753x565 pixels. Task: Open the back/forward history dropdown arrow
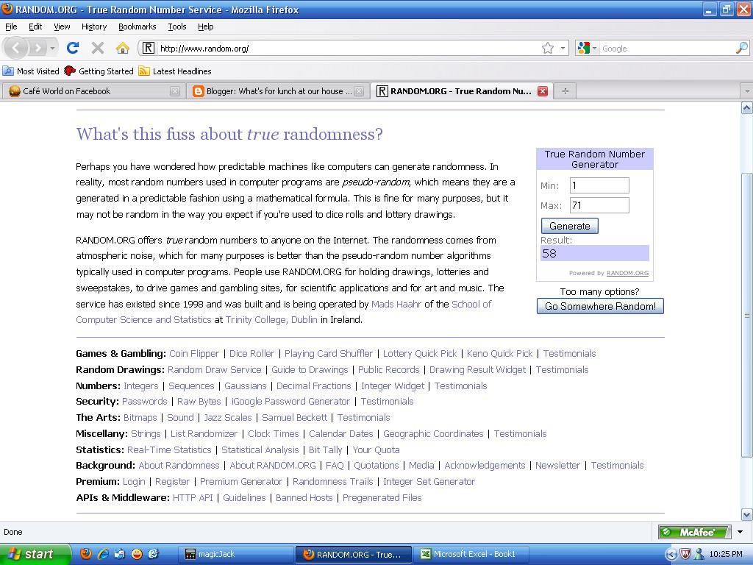[x=52, y=48]
